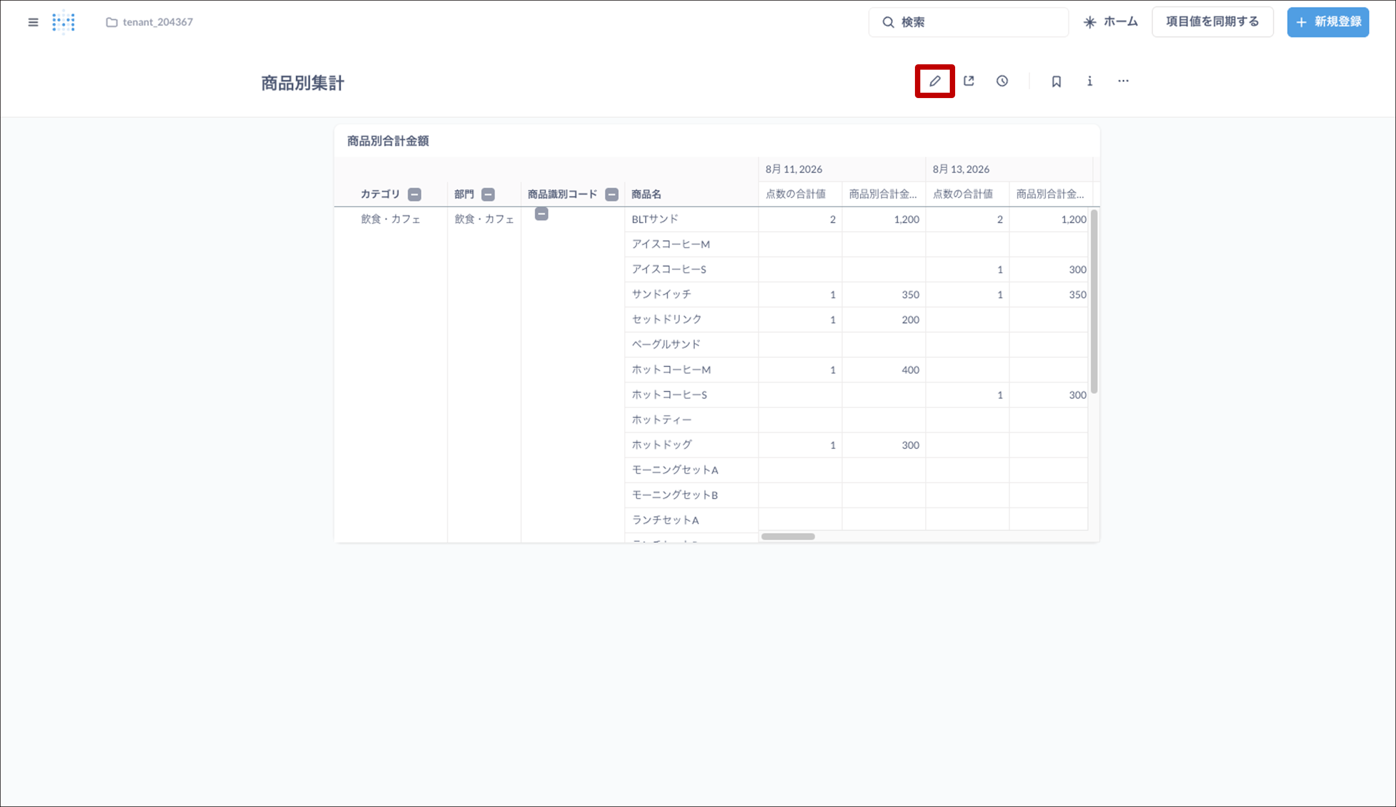This screenshot has width=1396, height=807.
Task: Click the 商品別集計 dashboard title
Action: pos(303,83)
